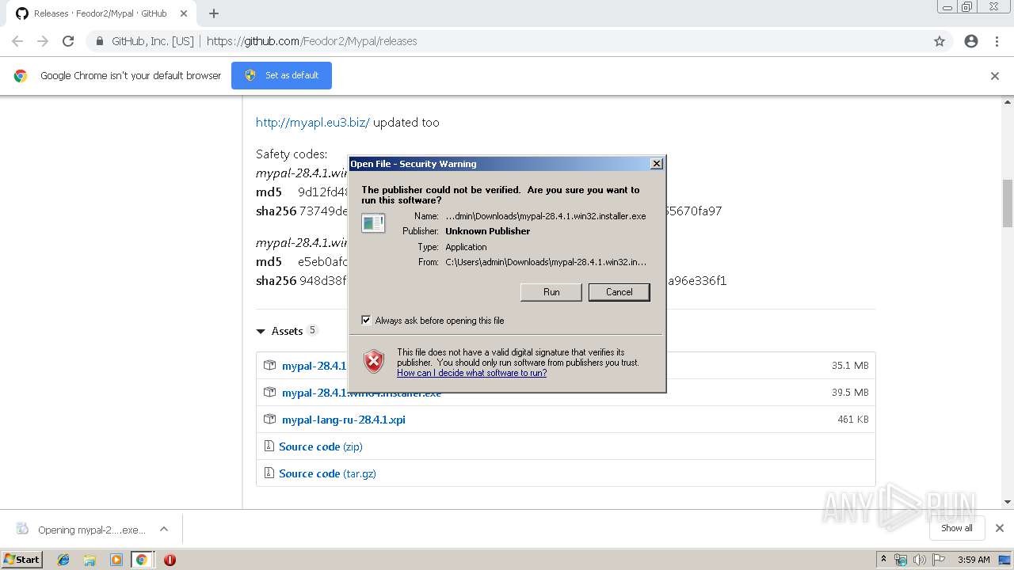The image size is (1014, 570).
Task: Close the downloads shelf
Action: click(x=1000, y=528)
